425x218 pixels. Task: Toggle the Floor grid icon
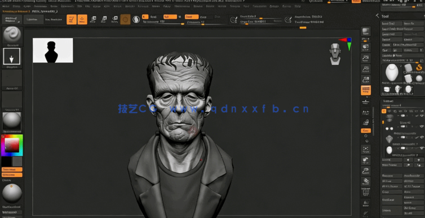click(366, 102)
